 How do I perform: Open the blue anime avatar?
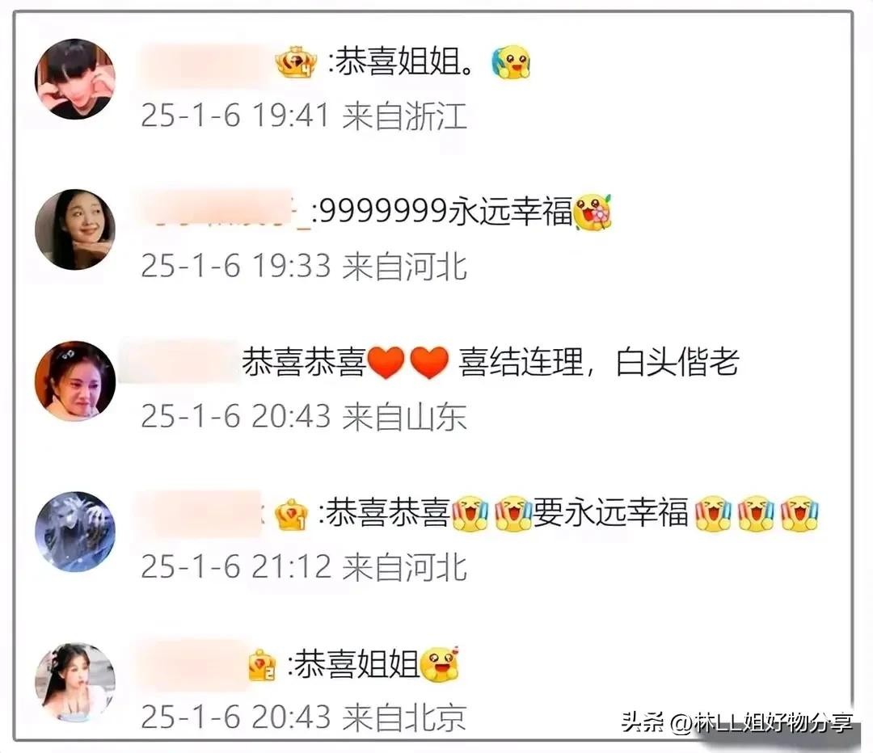[x=74, y=532]
